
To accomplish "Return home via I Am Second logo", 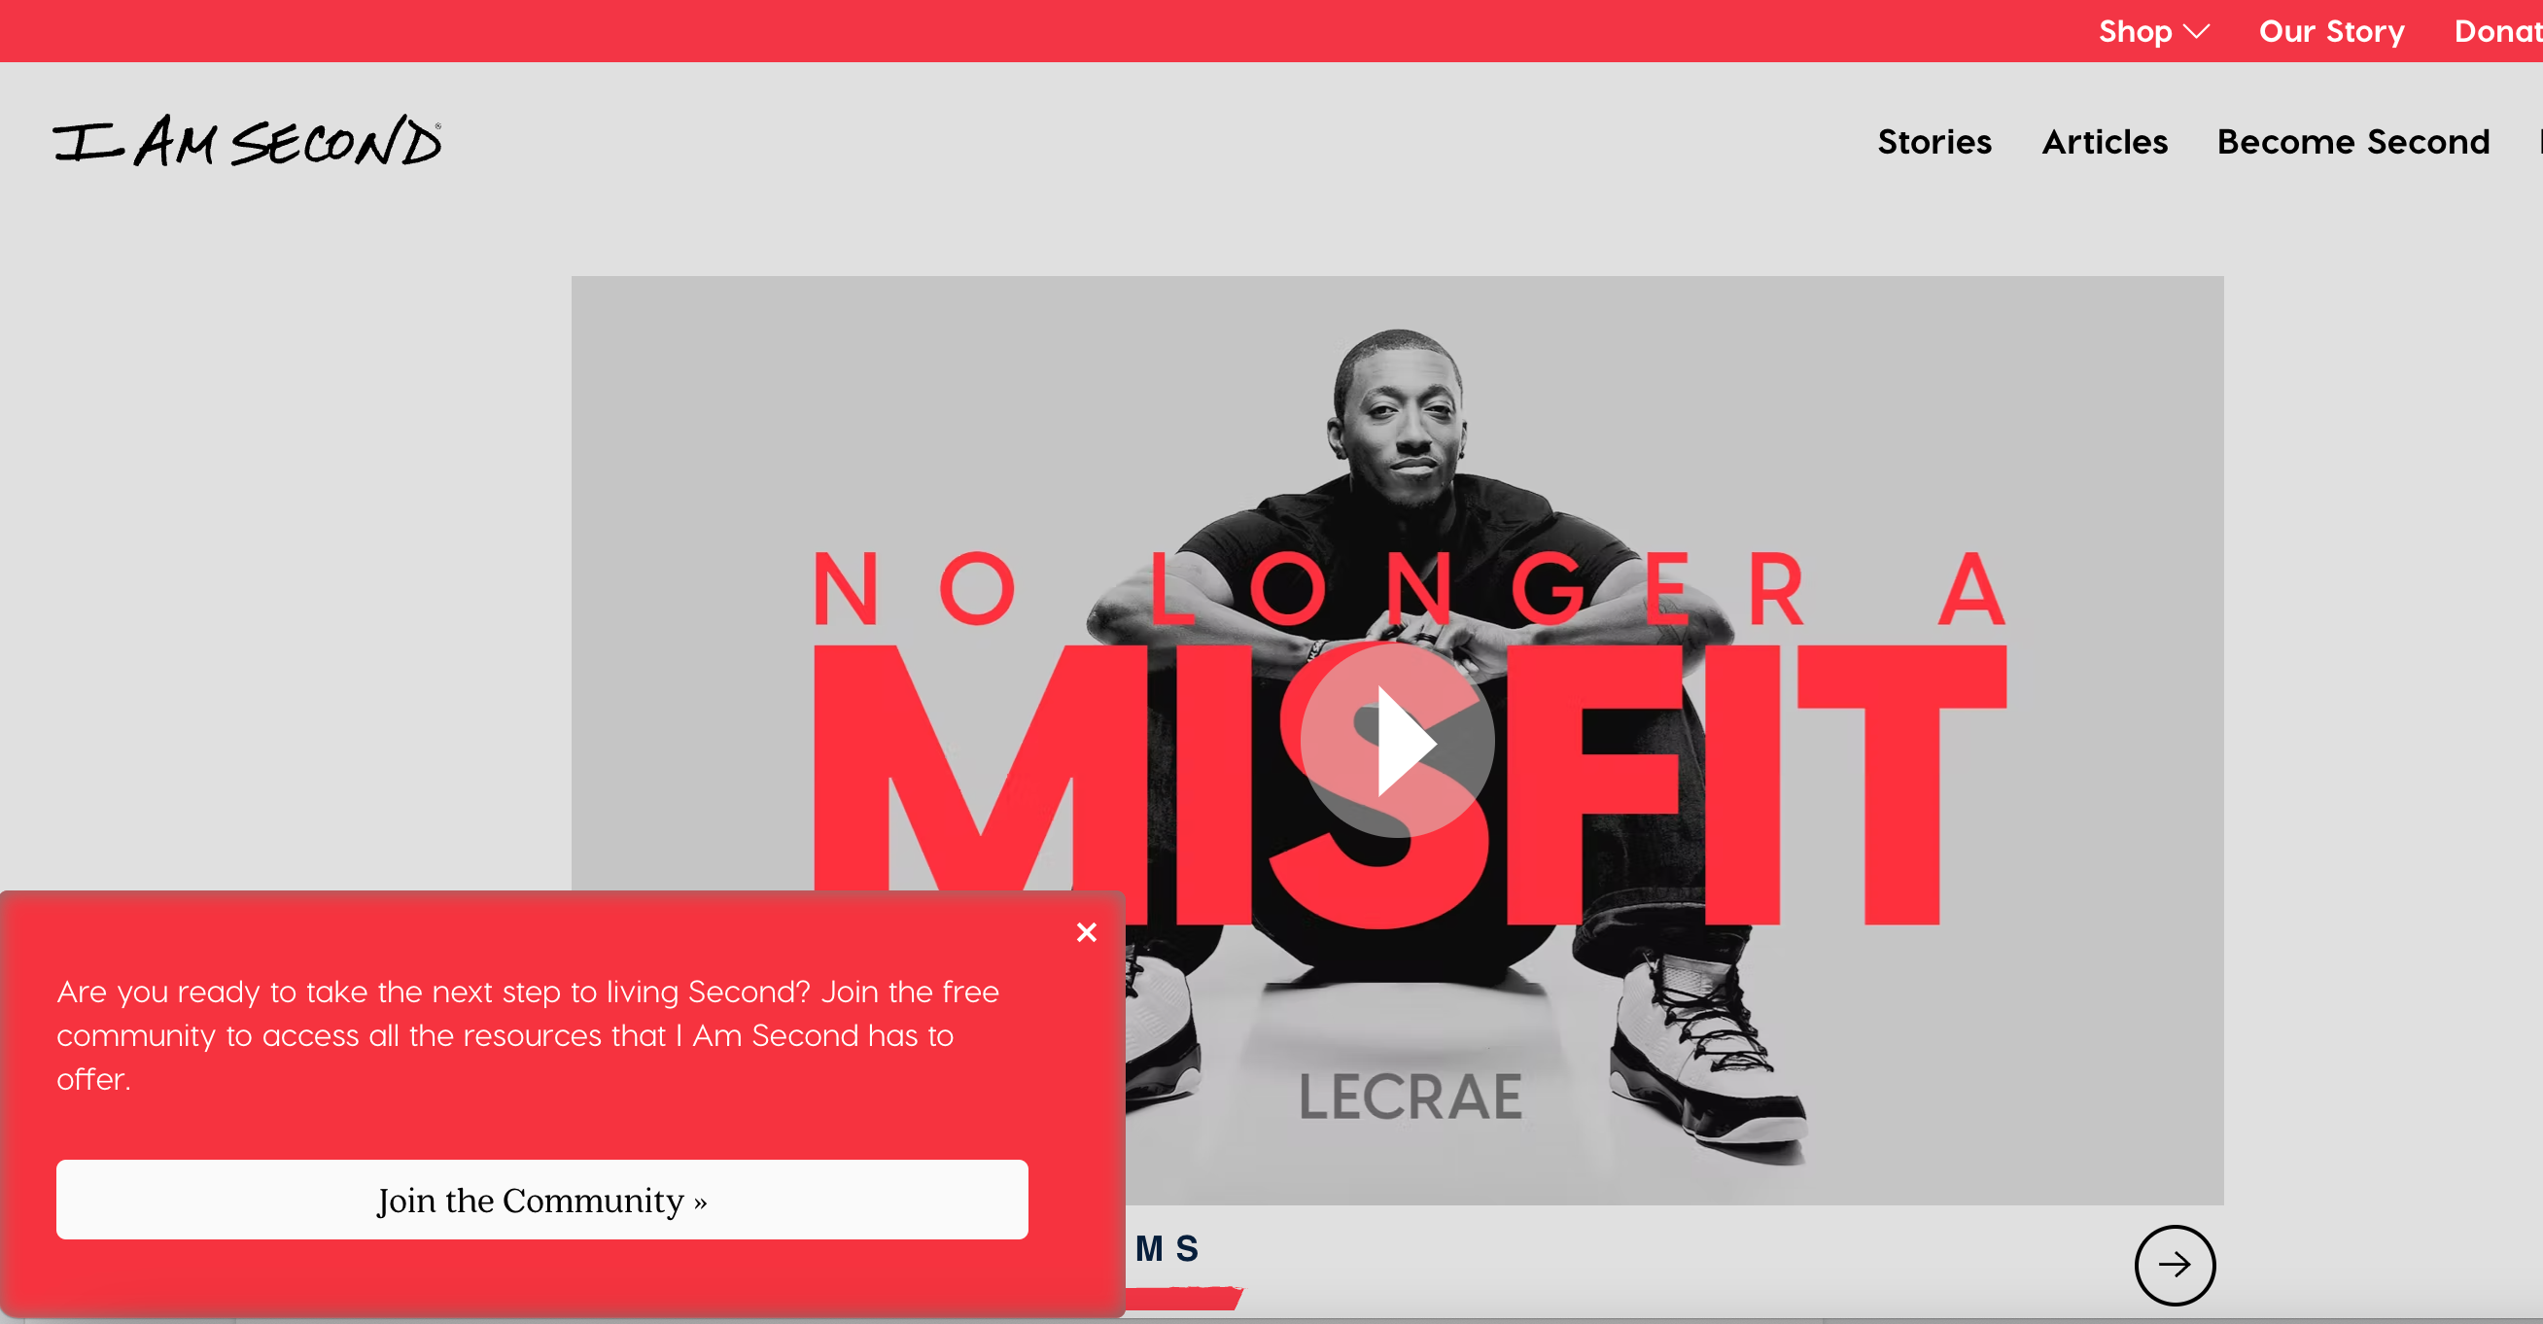I will (x=248, y=140).
